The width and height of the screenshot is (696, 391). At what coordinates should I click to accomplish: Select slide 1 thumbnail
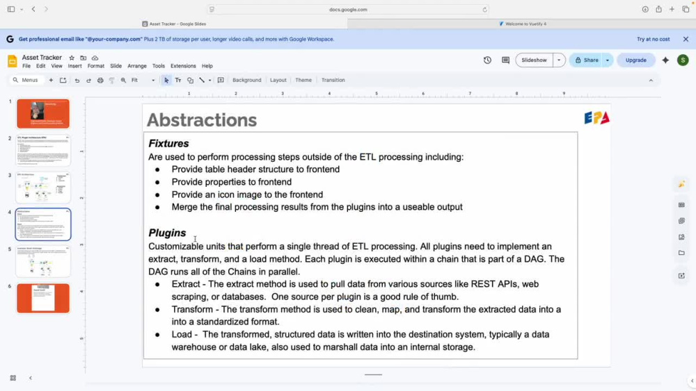pos(43,114)
